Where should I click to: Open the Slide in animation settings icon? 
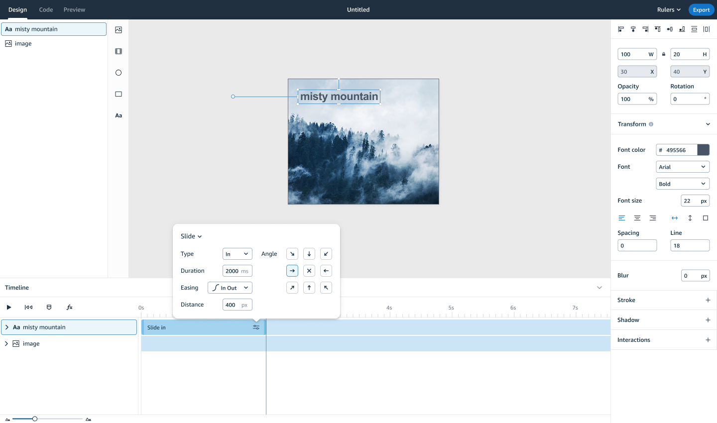[256, 327]
